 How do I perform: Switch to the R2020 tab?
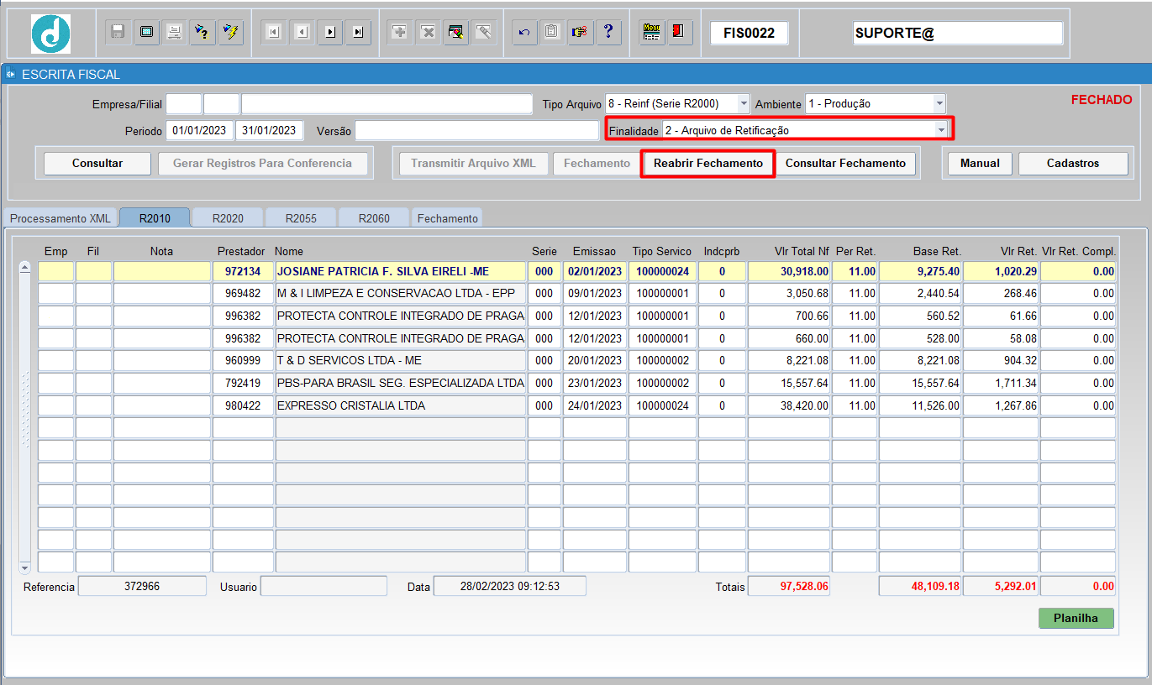coord(228,218)
